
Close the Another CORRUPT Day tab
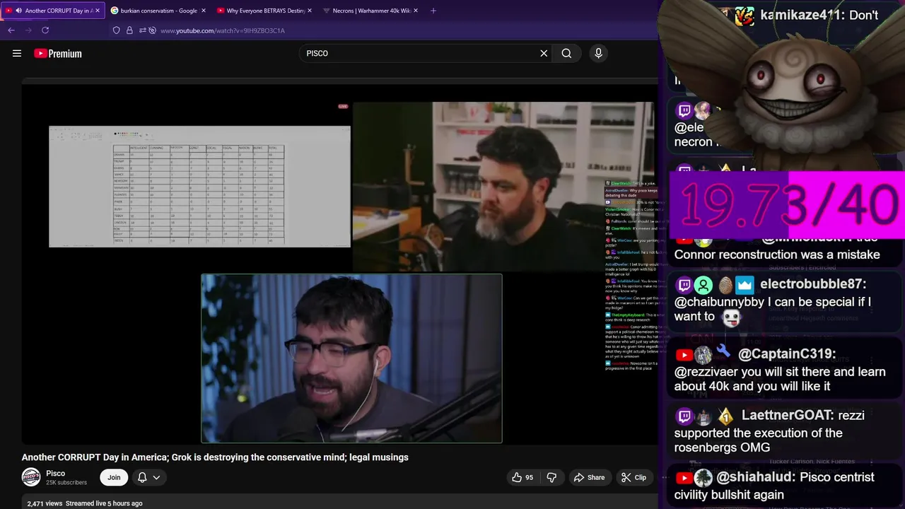click(98, 11)
